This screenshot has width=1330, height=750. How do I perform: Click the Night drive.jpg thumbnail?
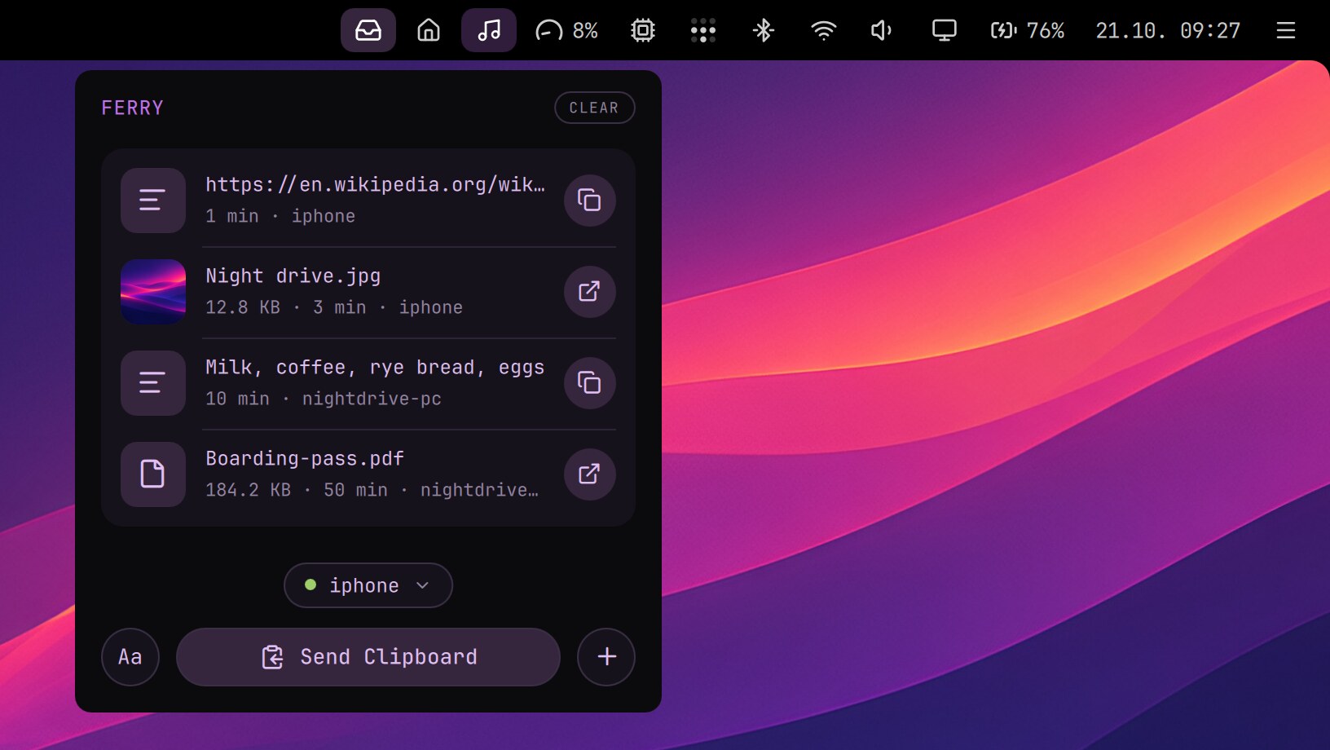pos(153,292)
